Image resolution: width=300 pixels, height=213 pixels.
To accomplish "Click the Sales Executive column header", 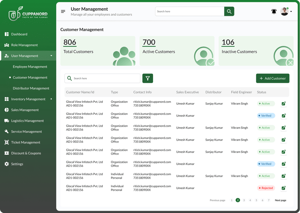I will [187, 92].
